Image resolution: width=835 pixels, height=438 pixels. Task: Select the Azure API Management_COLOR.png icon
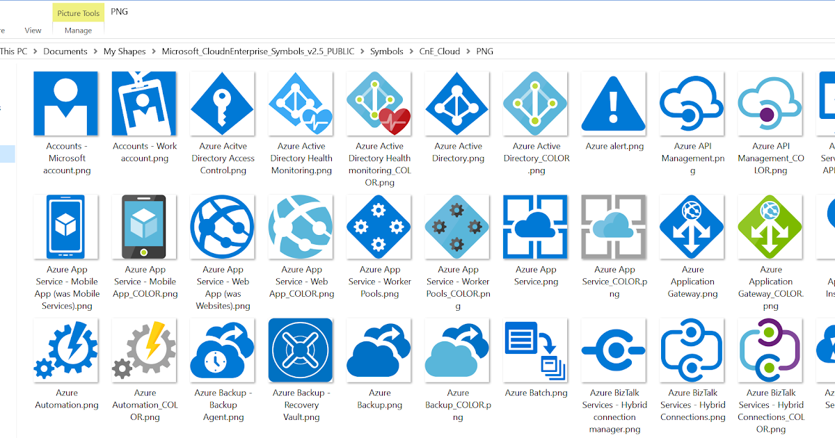(770, 103)
